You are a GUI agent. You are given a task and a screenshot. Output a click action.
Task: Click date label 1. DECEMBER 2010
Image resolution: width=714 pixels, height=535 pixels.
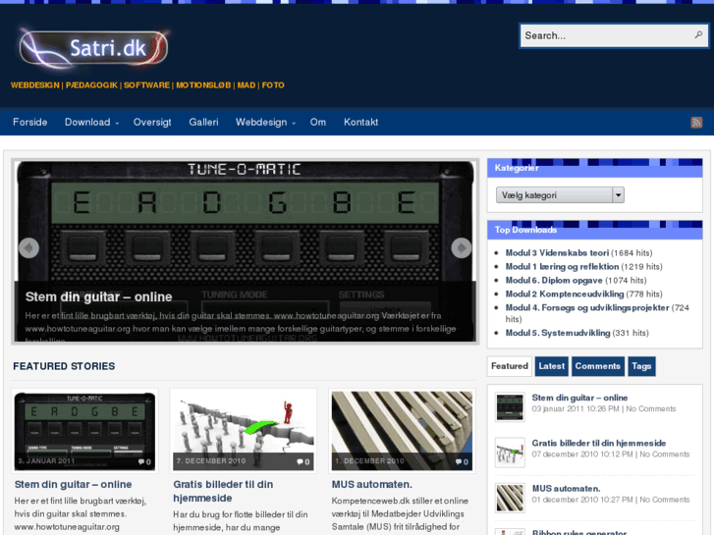369,461
